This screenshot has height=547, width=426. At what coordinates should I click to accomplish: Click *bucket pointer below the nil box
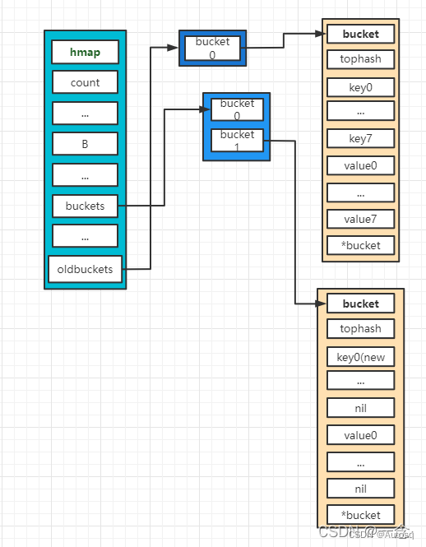point(361,515)
